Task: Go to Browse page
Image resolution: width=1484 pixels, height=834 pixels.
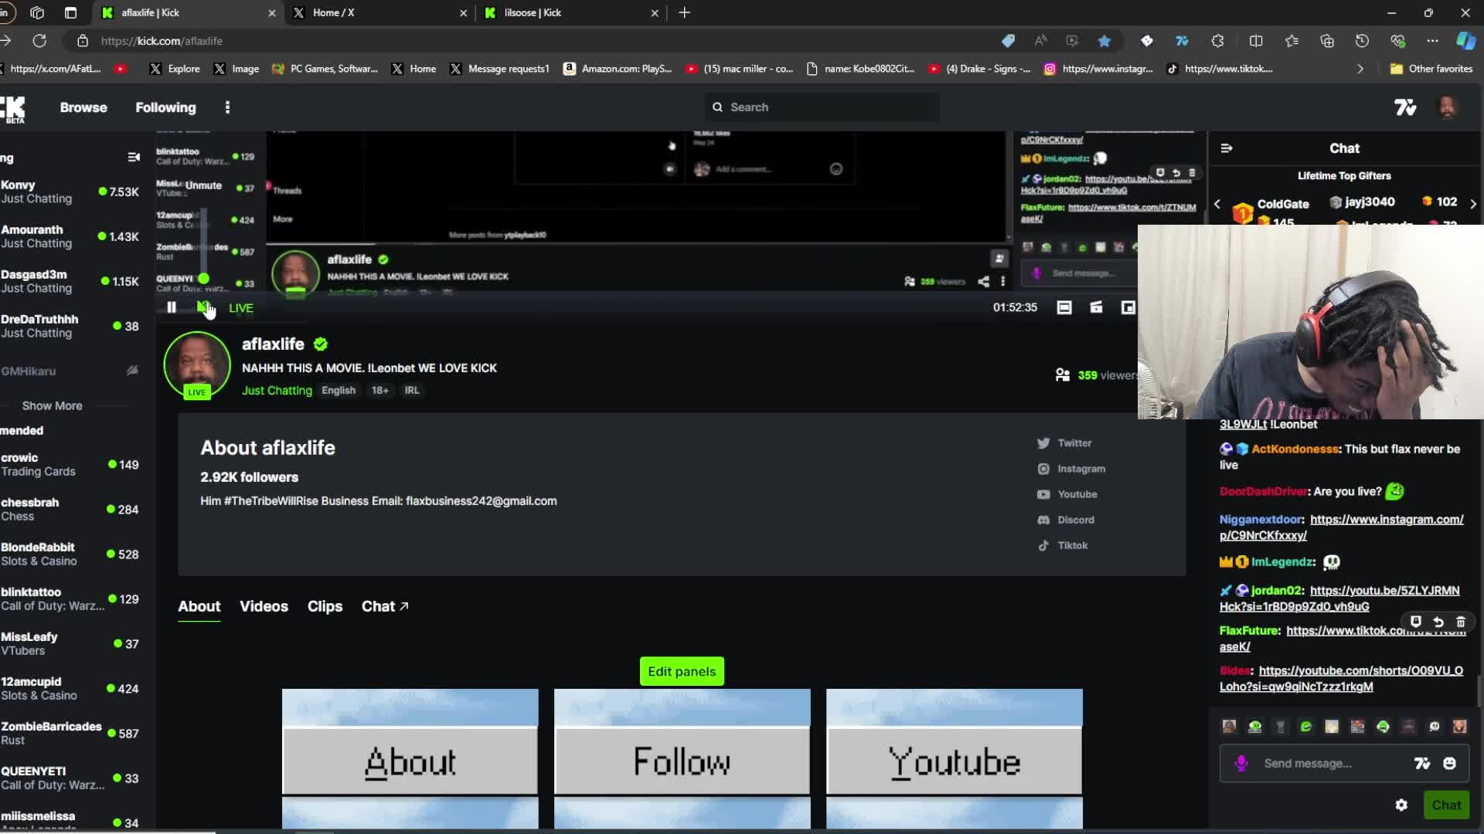Action: coord(83,107)
